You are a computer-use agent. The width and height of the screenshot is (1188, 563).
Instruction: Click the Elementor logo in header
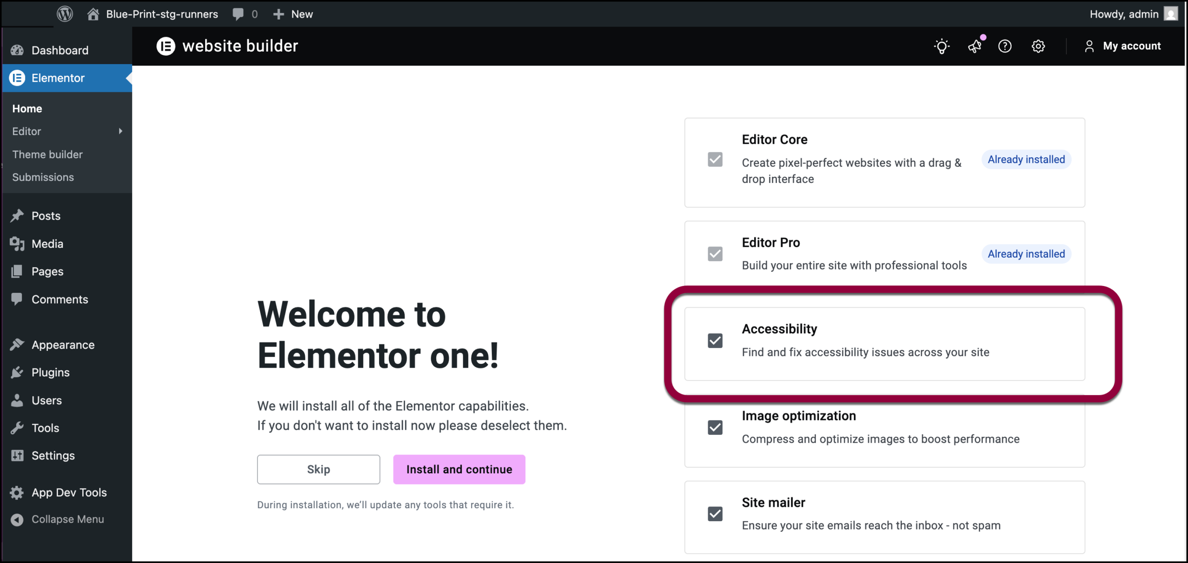click(x=166, y=46)
